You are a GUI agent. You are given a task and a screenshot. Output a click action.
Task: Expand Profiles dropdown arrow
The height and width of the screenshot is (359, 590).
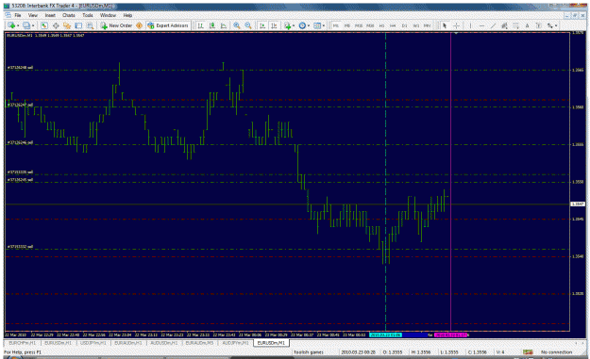(33, 25)
